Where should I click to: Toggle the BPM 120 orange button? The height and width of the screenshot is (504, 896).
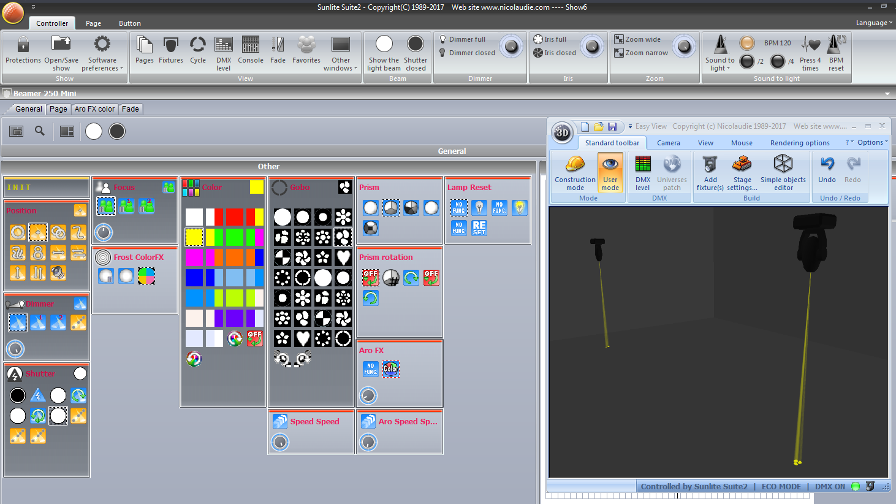[x=747, y=43]
